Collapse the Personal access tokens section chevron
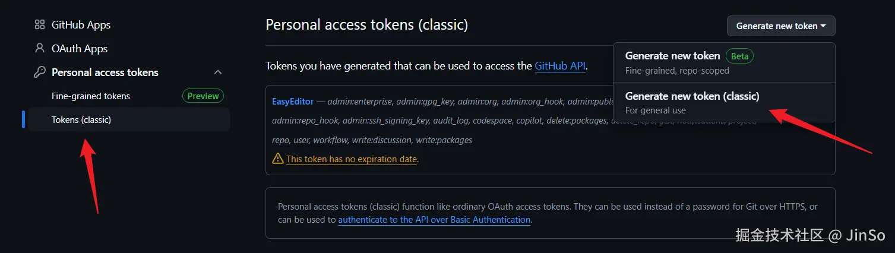 [x=218, y=72]
